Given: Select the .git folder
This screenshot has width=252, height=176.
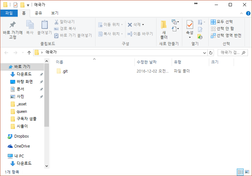Looking at the screenshot, I should [x=62, y=71].
